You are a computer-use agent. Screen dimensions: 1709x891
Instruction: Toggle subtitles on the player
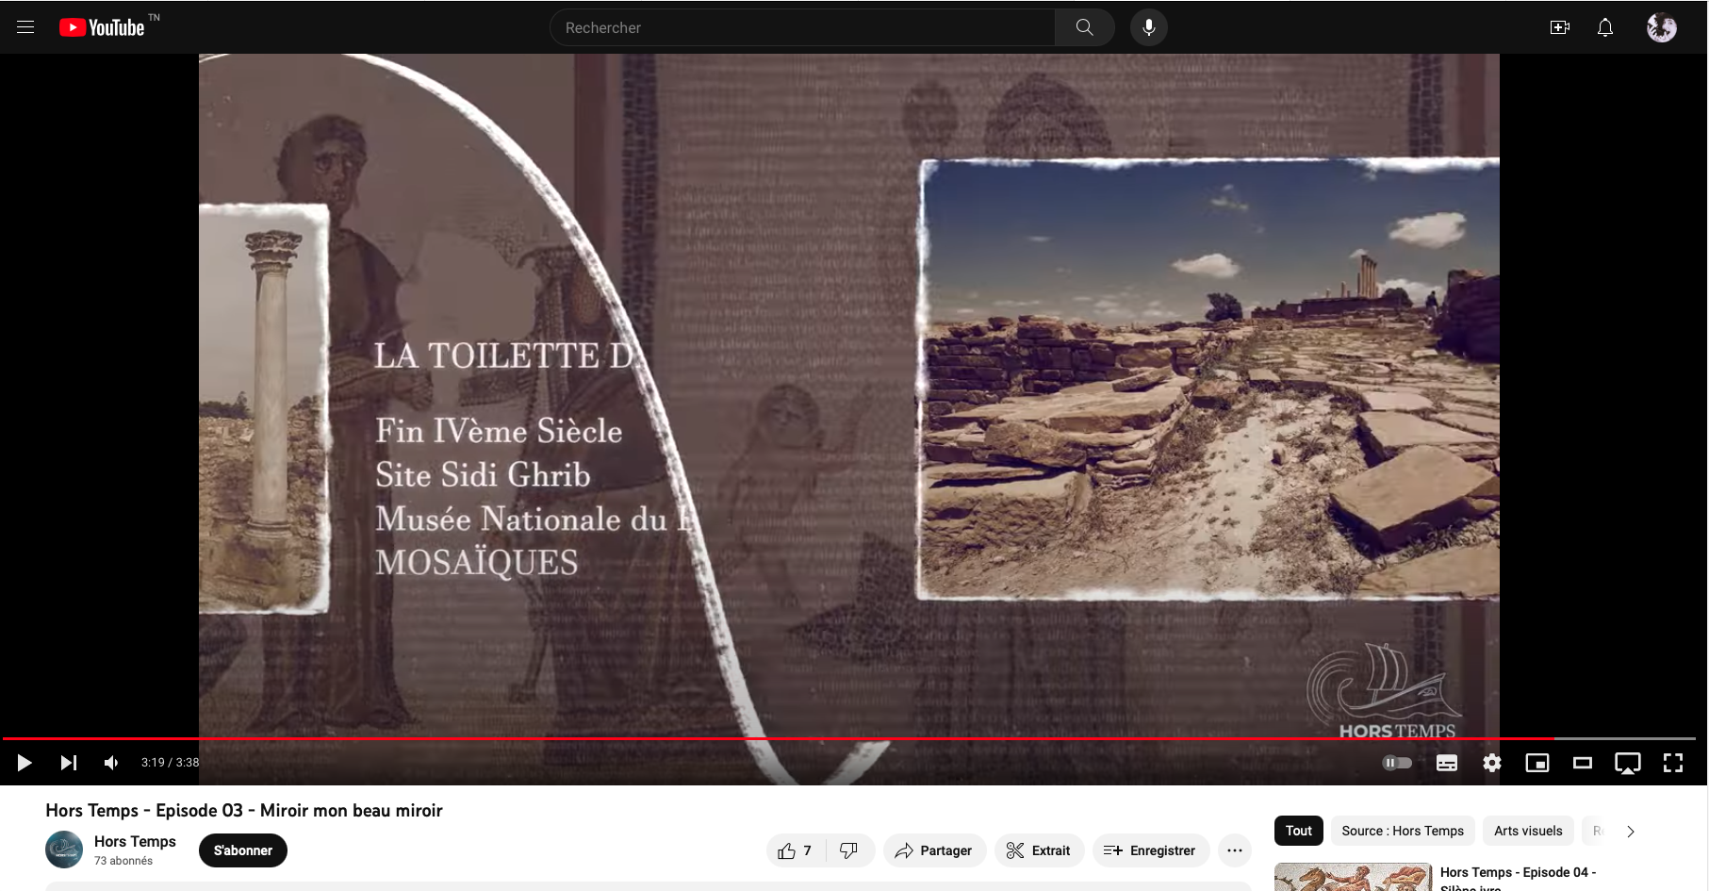(x=1446, y=763)
